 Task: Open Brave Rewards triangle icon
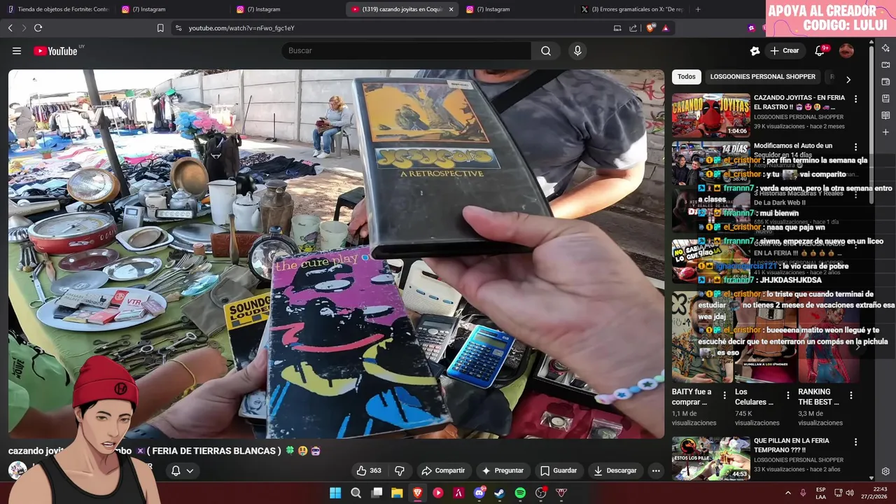point(666,28)
